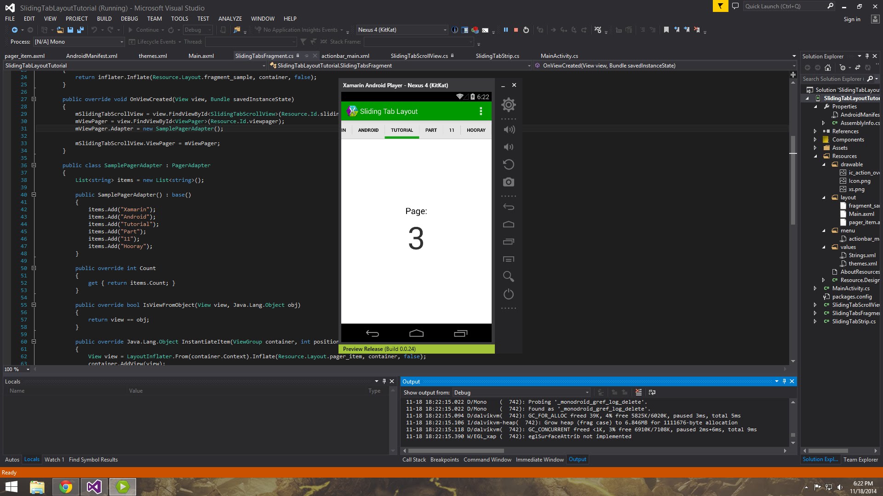The height and width of the screenshot is (496, 883).
Task: Open the Nexus 4 (KitKat) device dropdown
Action: [x=444, y=30]
